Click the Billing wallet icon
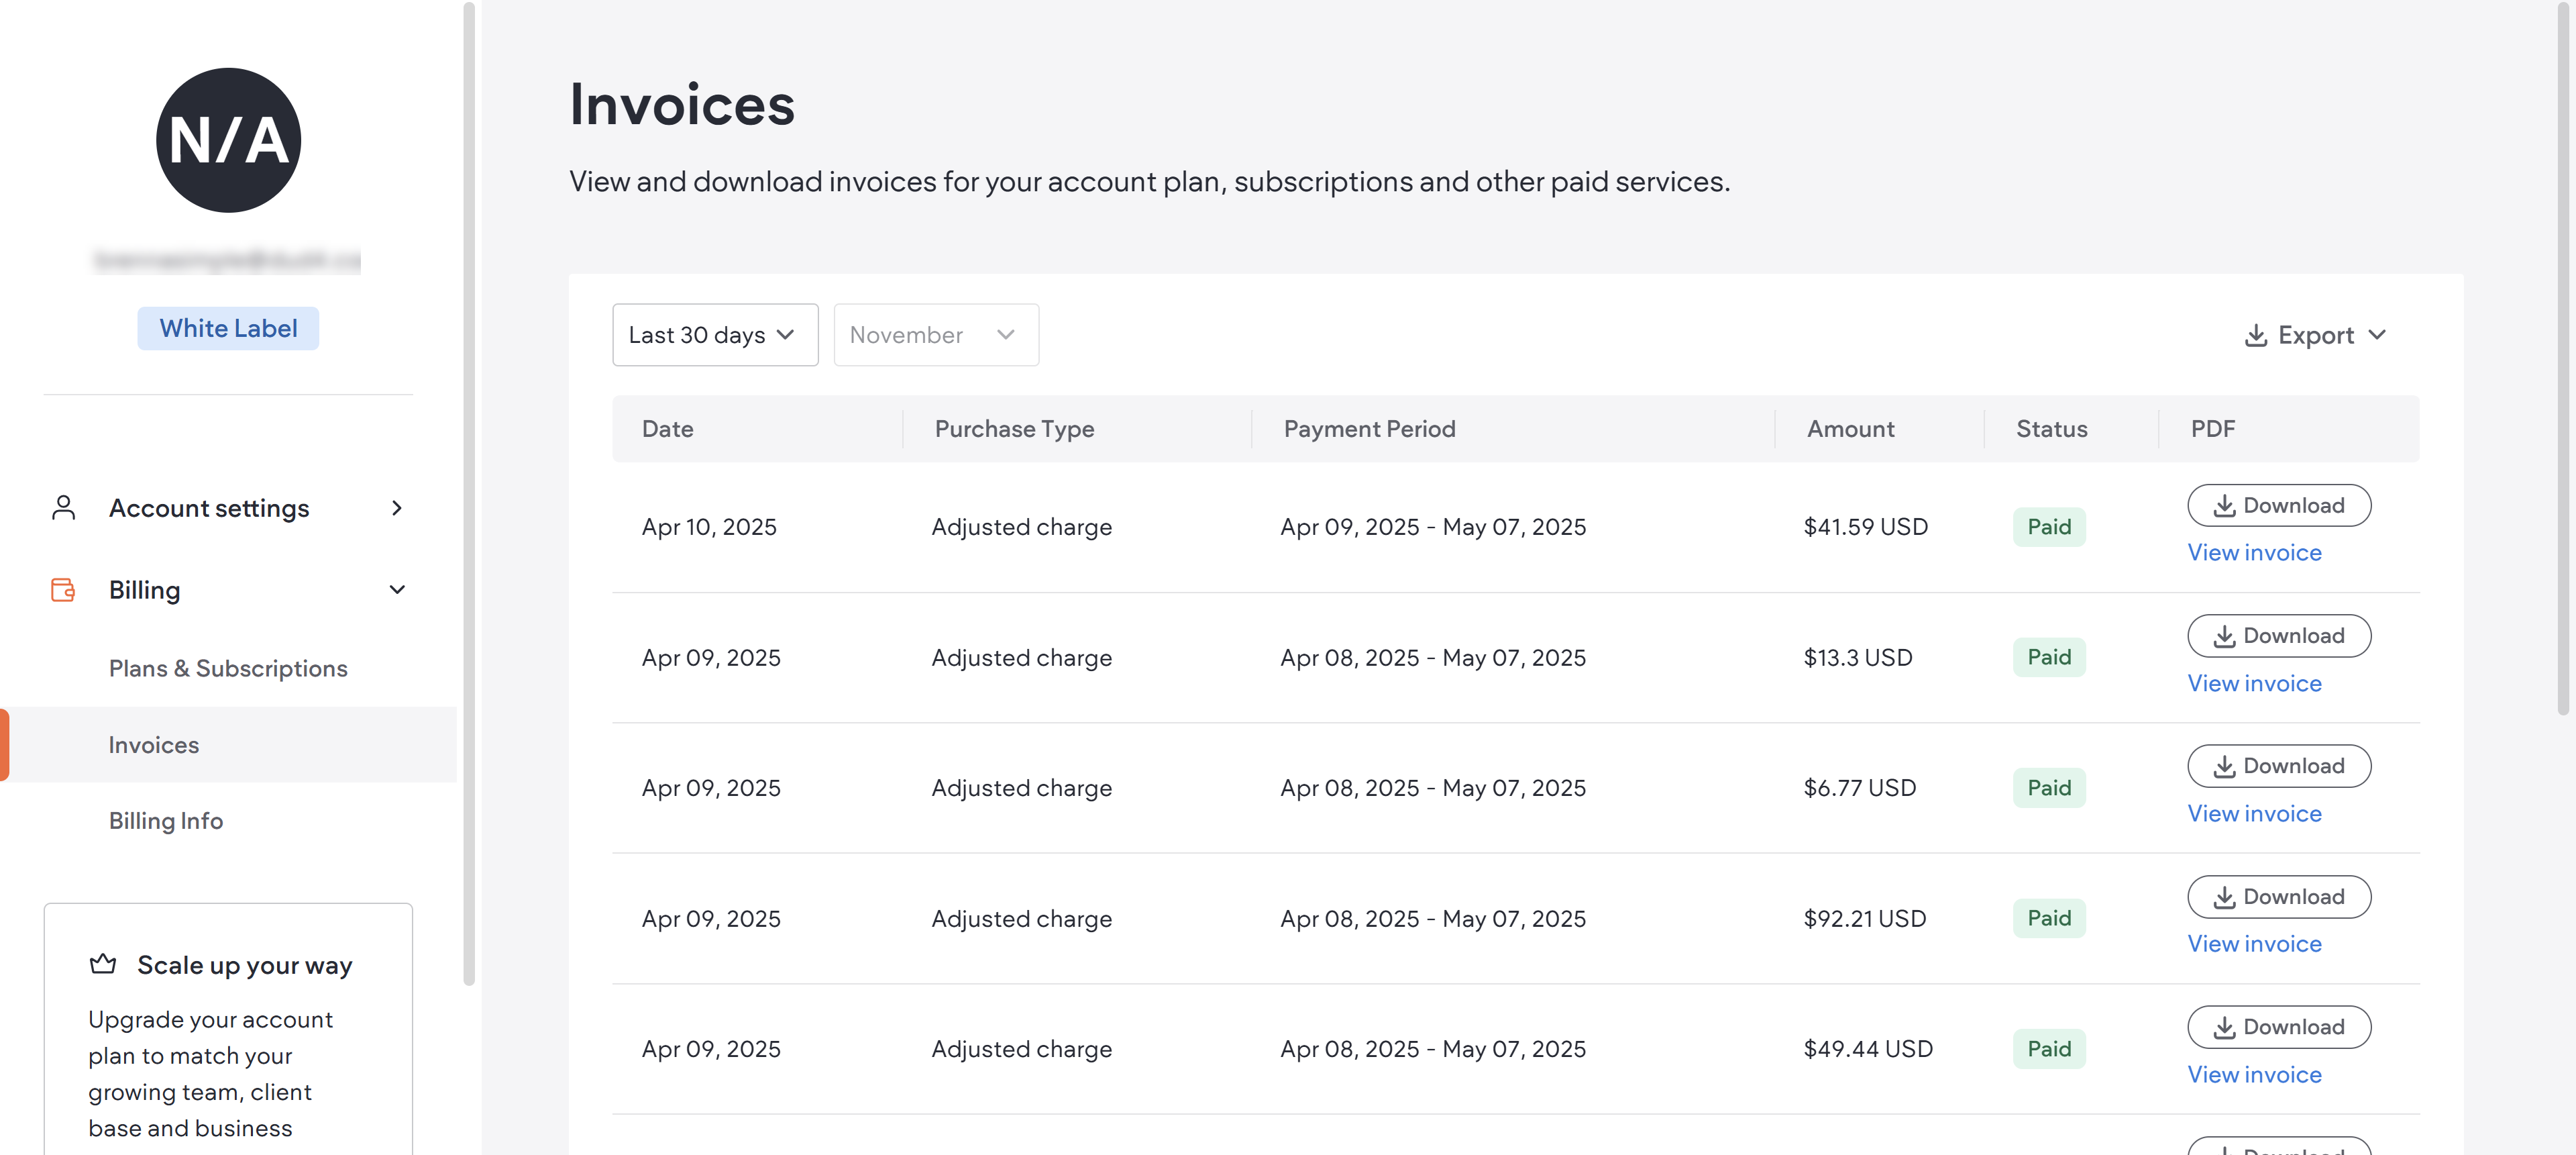Image resolution: width=2576 pixels, height=1155 pixels. click(63, 589)
